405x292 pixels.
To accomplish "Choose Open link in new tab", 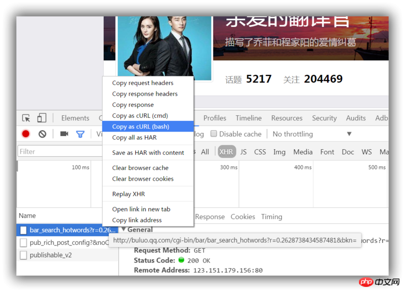I will click(148, 209).
